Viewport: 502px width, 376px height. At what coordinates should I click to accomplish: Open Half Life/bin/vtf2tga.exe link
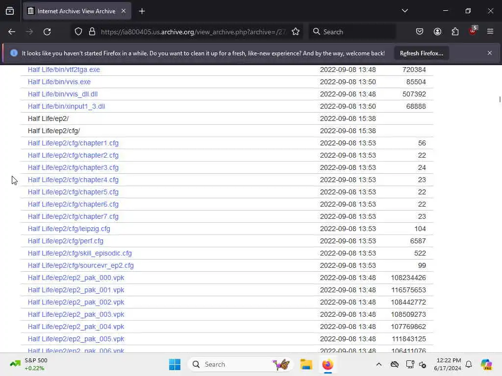64,70
